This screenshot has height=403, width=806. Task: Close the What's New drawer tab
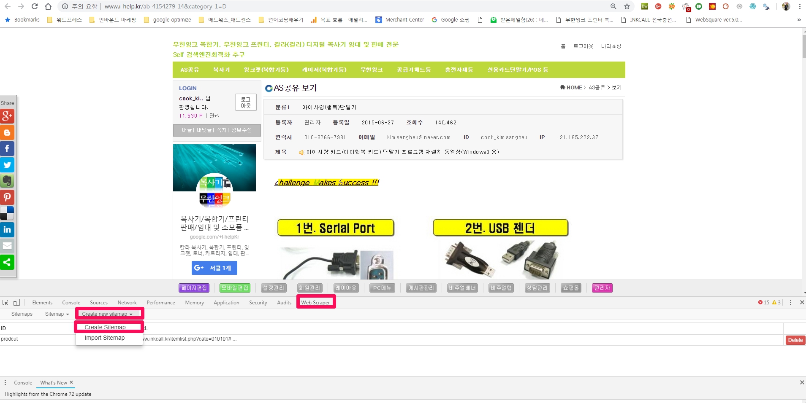71,382
